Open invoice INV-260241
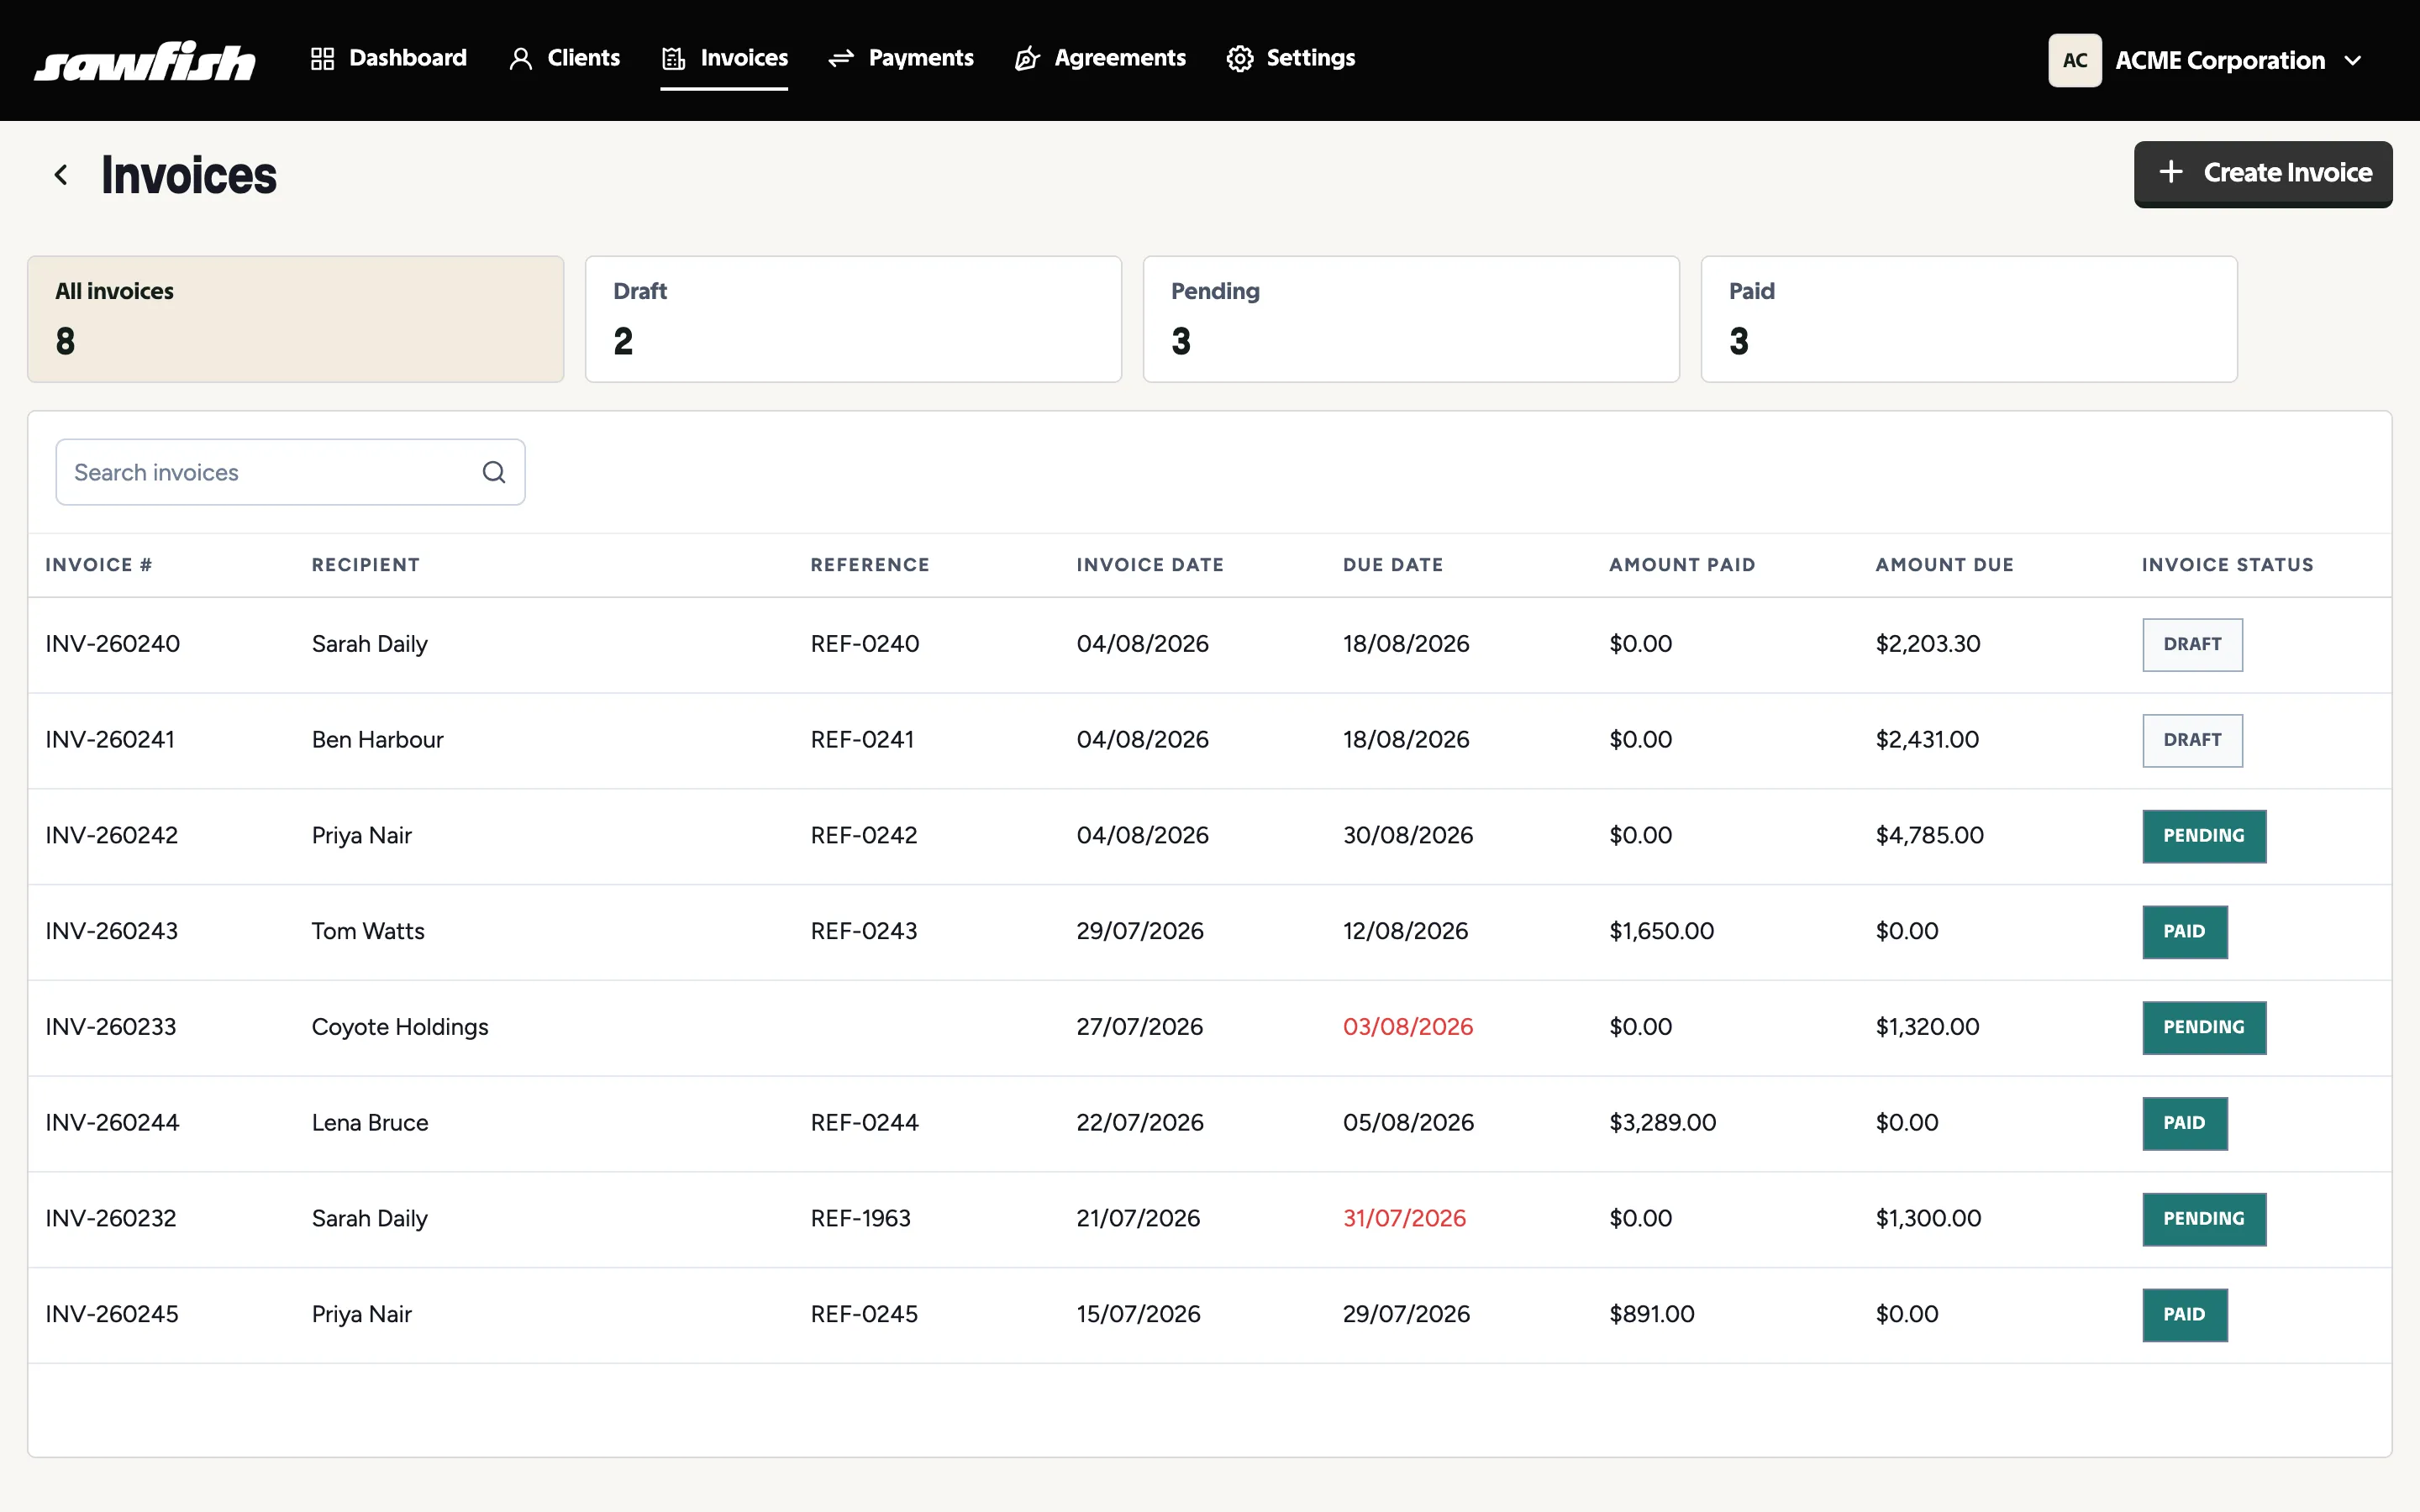 point(110,740)
